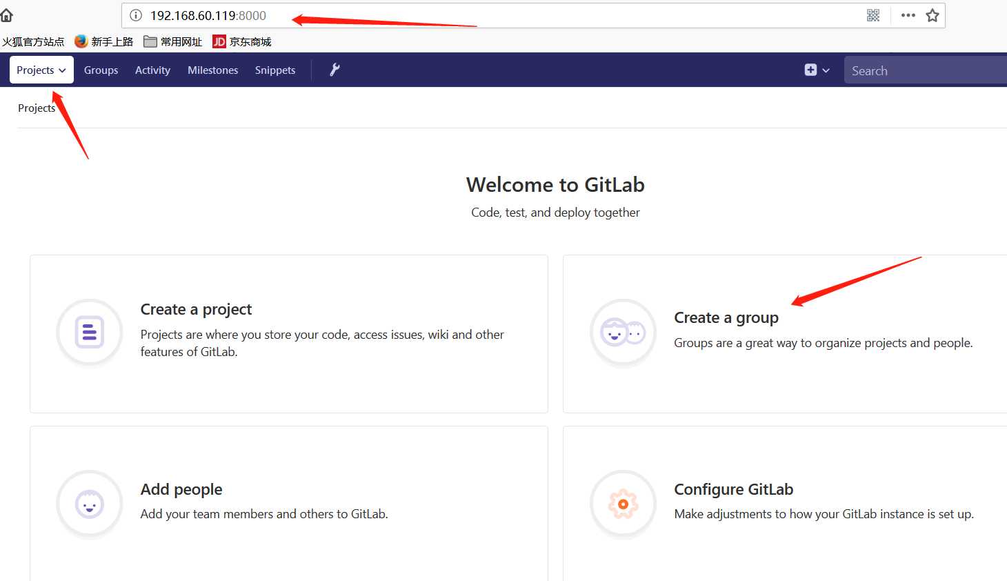Click the address bar URL 192.168.60.119:8000
The image size is (1007, 581).
pos(208,15)
